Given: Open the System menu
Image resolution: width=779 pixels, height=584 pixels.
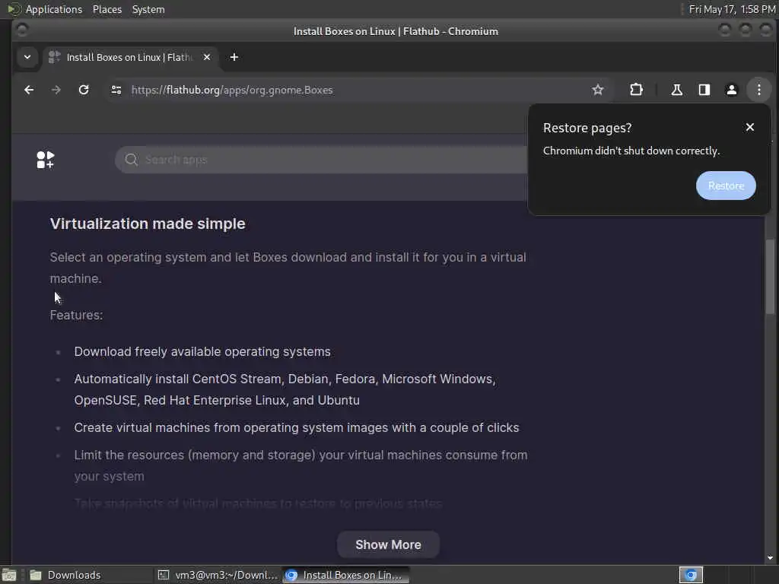Looking at the screenshot, I should [x=148, y=9].
